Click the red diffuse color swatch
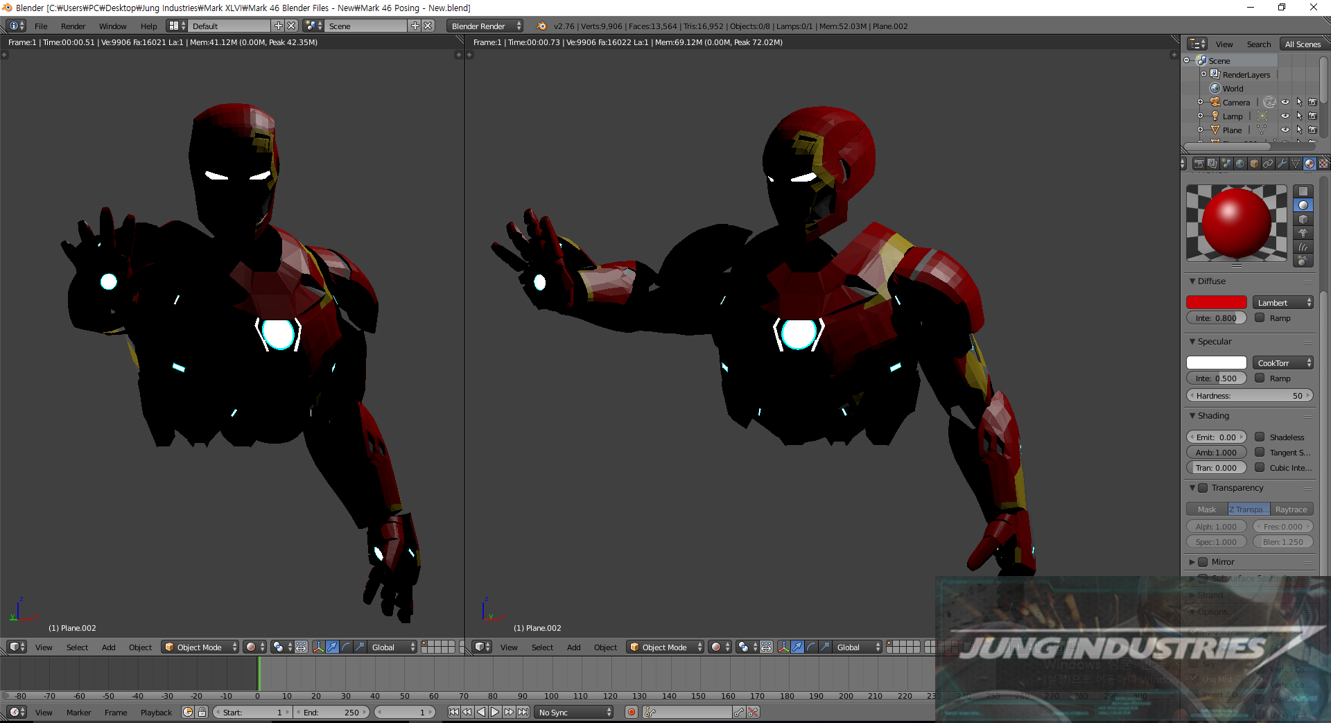Viewport: 1331px width, 723px height. coord(1217,302)
